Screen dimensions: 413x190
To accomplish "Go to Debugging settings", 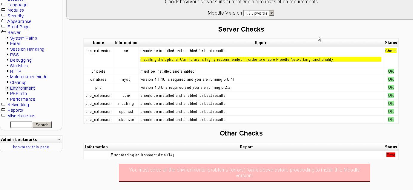I will (21, 60).
